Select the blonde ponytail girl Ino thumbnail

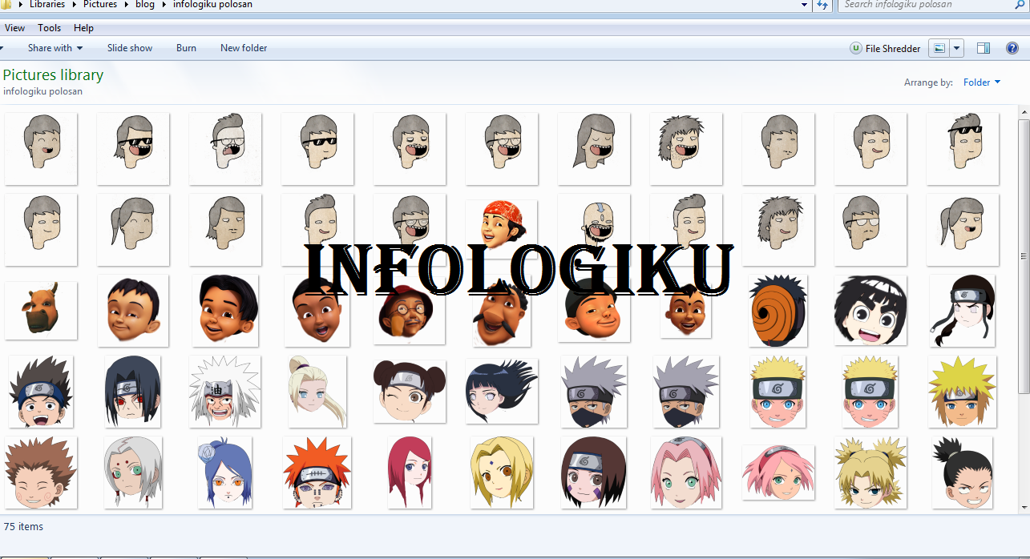pos(317,392)
